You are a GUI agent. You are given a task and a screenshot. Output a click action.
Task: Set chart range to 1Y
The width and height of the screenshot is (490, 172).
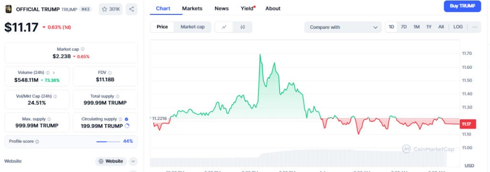pos(429,27)
